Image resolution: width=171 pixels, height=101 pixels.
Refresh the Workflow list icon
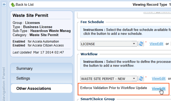pyautogui.click(x=141, y=79)
